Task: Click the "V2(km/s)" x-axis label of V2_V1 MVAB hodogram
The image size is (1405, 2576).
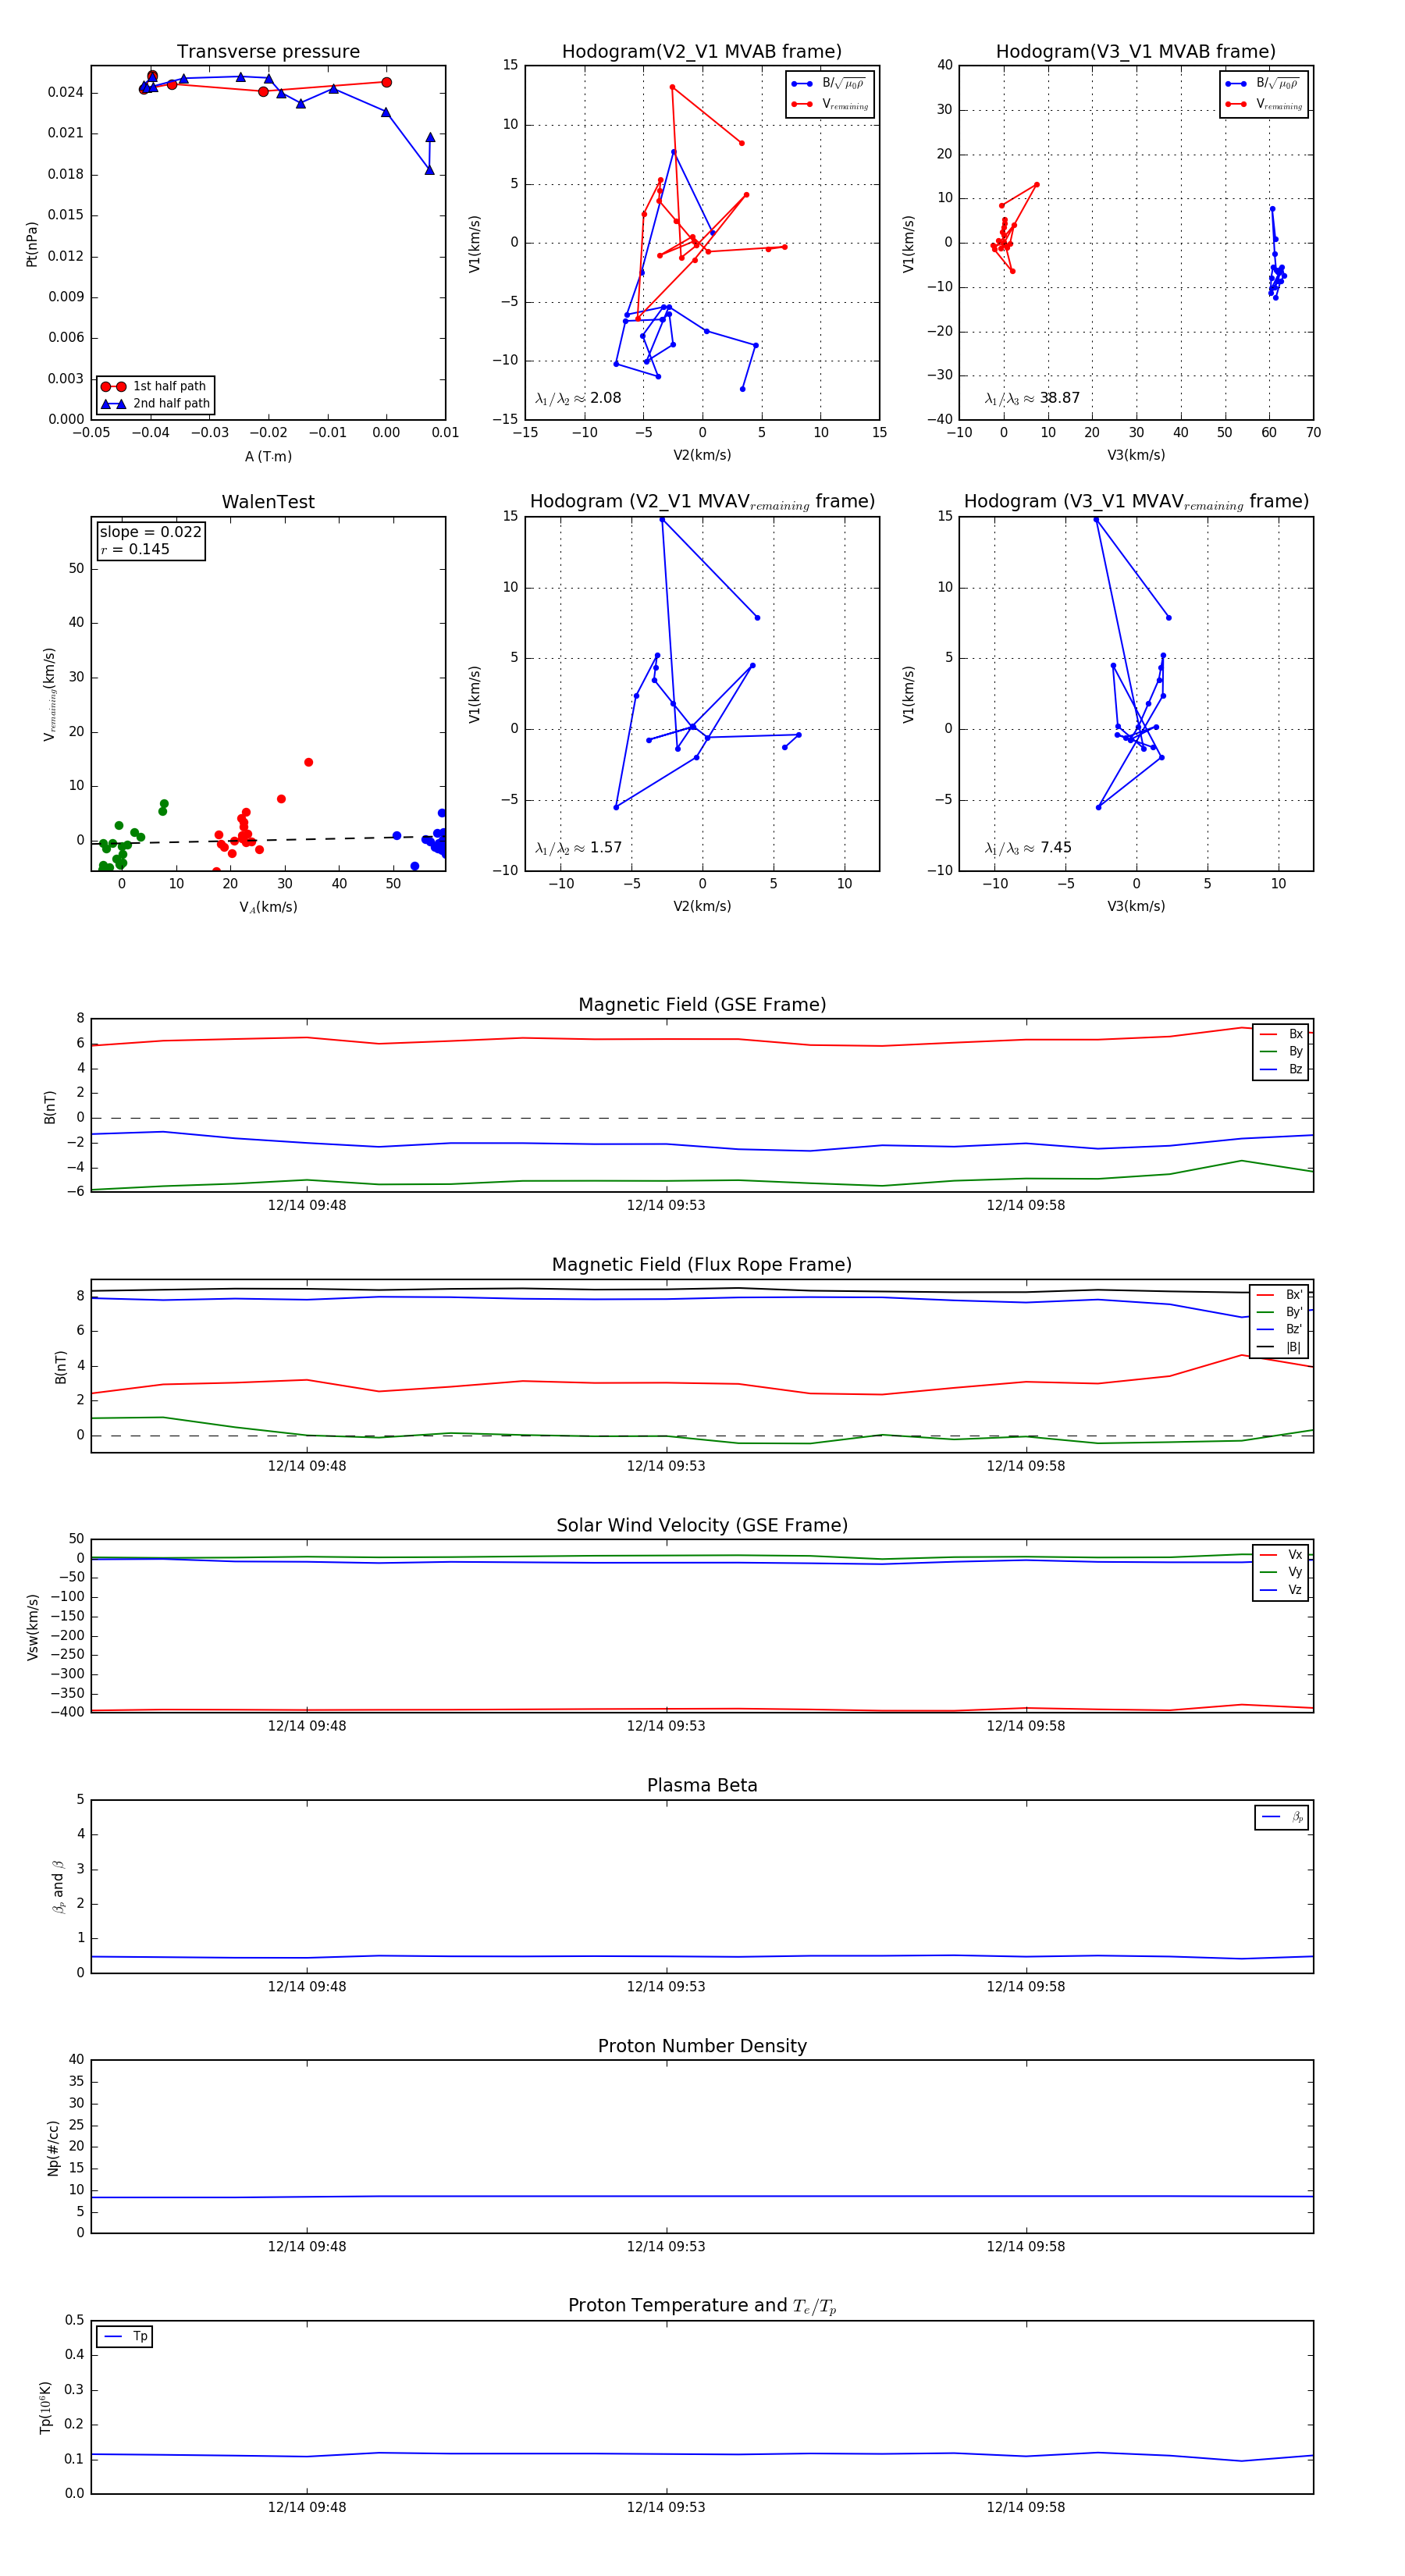Action: tap(702, 455)
